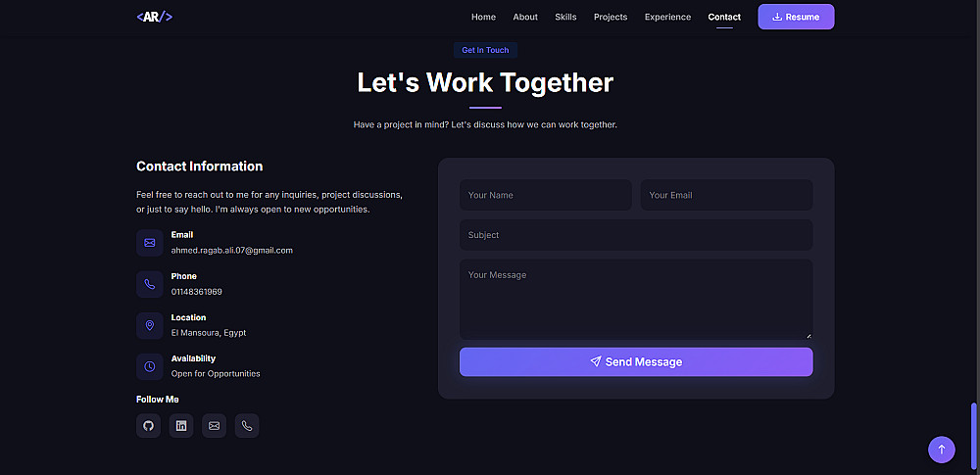Click the Availability clock icon
This screenshot has height=475, width=980.
150,366
